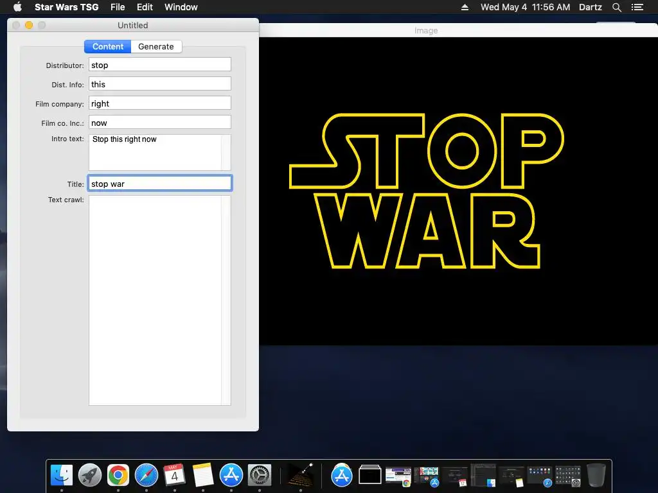
Task: Open Finder from the Dock
Action: click(62, 476)
